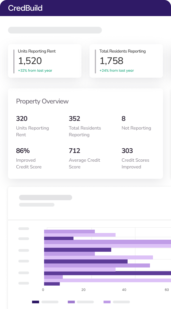The image size is (171, 309).
Task: Click the +32% from last year text
Action: [x=35, y=71]
